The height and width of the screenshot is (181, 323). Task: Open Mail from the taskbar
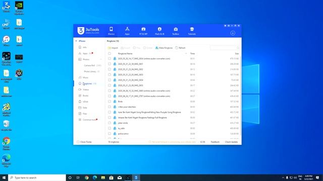[x=120, y=177]
